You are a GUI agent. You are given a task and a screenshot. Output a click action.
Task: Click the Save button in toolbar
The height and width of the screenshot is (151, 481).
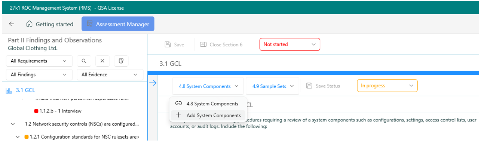pos(175,44)
